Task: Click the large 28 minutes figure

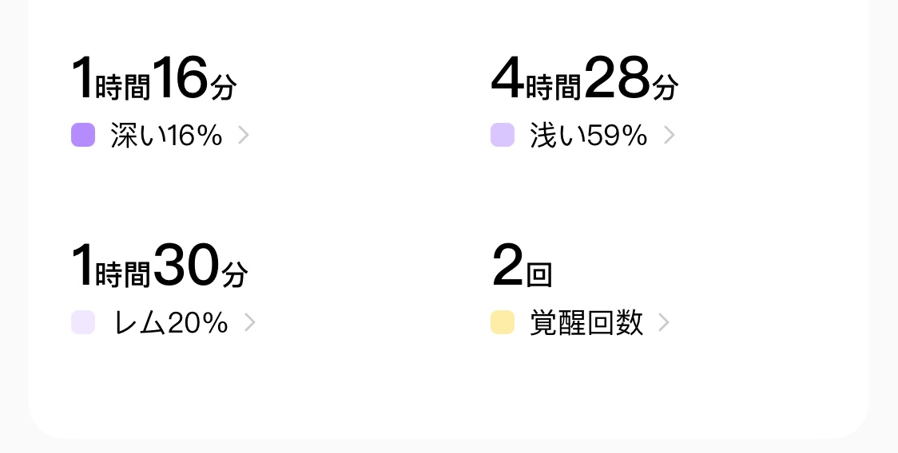Action: [x=618, y=77]
